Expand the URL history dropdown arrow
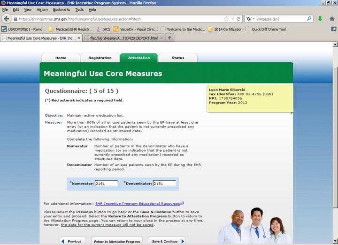Screen dimensions: 338x245 click(233, 19)
